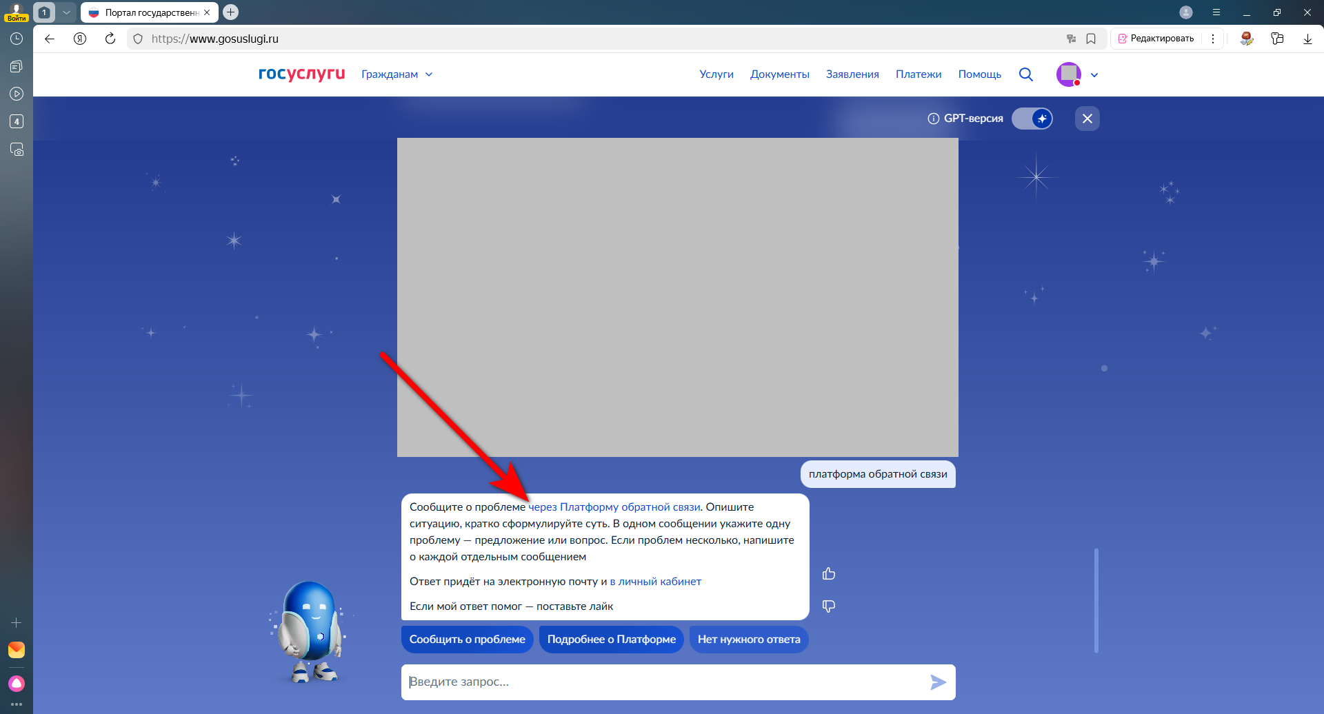Click the chat scrollbar
The height and width of the screenshot is (714, 1324).
1096,600
